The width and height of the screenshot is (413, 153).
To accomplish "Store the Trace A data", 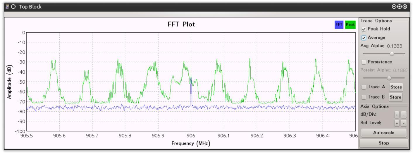I will coord(396,87).
